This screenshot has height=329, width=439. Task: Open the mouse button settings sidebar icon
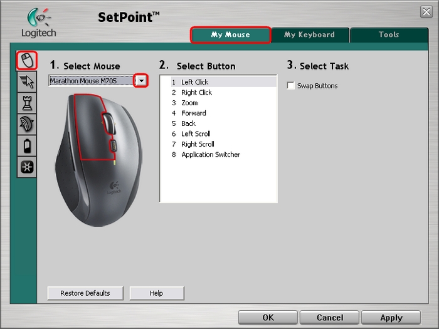(x=27, y=60)
